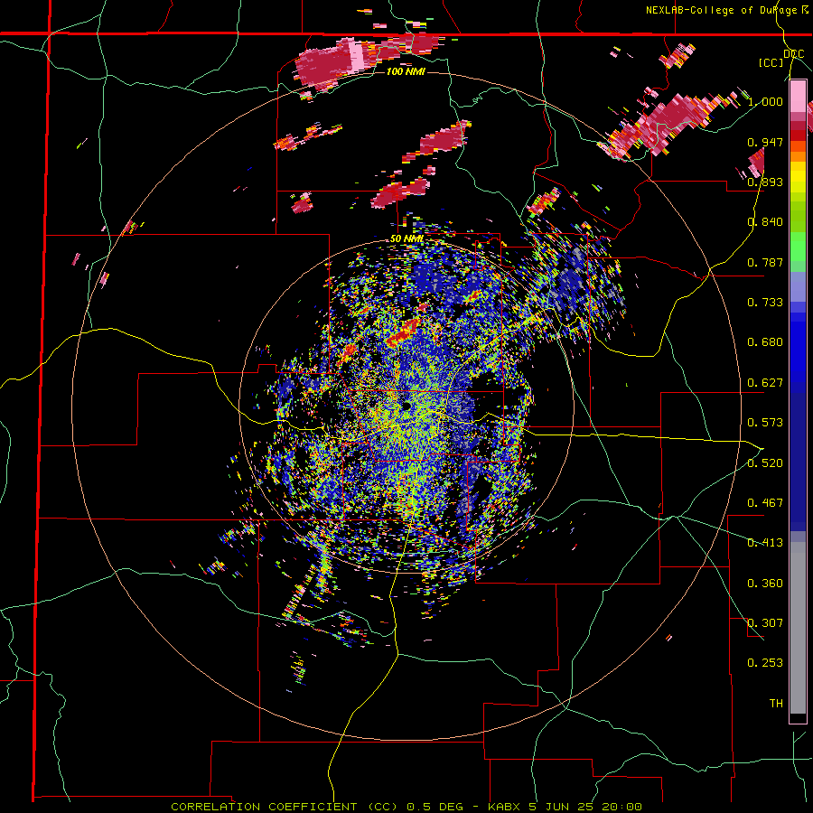The image size is (813, 813).
Task: Select the 0.947 scale label
Action: (x=765, y=142)
